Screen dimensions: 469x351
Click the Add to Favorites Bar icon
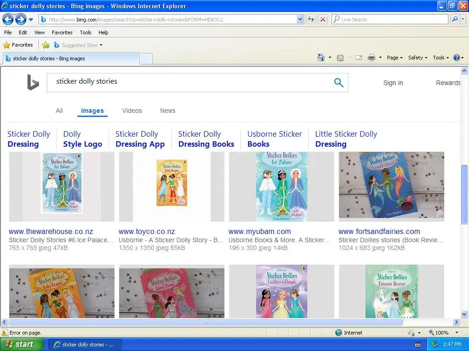click(x=46, y=45)
